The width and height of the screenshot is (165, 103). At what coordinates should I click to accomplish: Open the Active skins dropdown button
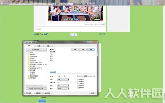tap(36, 50)
